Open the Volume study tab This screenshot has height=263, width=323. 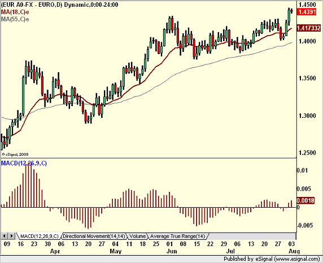[137, 236]
